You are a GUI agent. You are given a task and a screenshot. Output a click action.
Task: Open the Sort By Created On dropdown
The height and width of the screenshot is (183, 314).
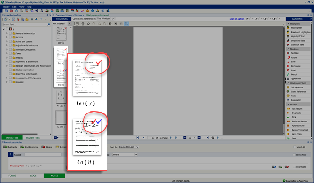click(x=137, y=147)
